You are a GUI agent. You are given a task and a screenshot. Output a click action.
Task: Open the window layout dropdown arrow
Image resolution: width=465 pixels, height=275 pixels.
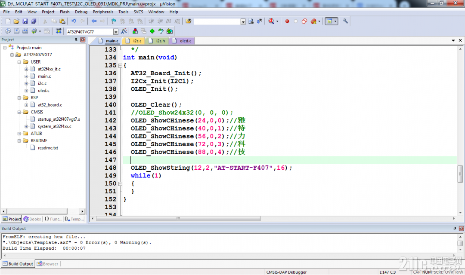pyautogui.click(x=335, y=21)
